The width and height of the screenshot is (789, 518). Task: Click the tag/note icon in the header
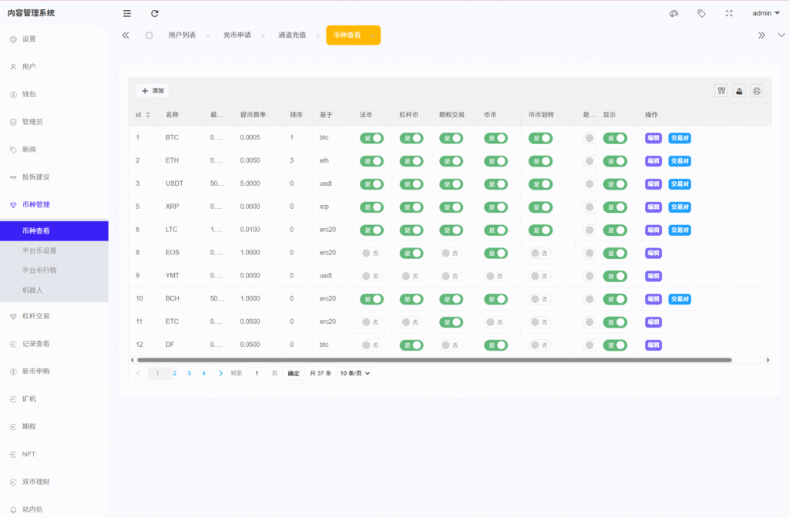701,13
